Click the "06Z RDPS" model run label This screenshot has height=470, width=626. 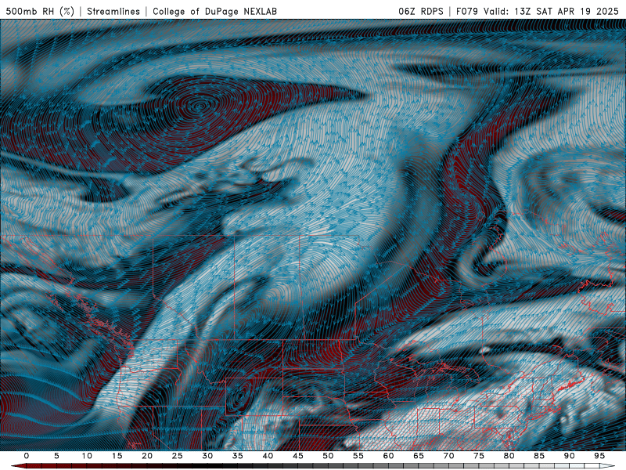(421, 11)
